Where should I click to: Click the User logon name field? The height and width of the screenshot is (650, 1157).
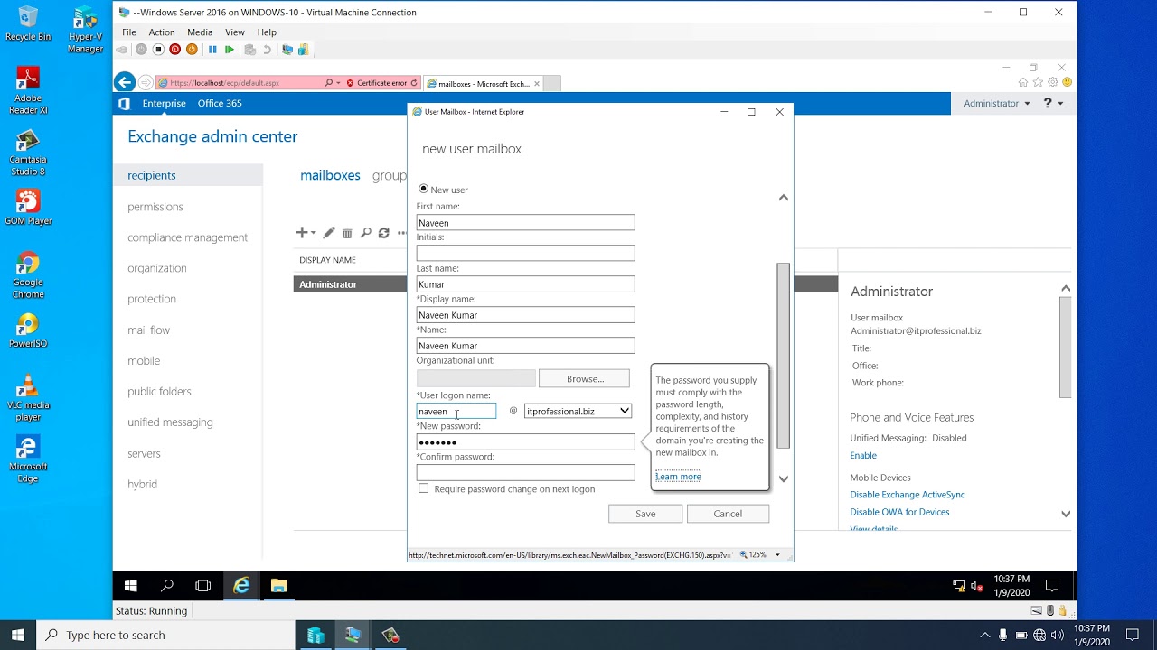click(x=456, y=411)
